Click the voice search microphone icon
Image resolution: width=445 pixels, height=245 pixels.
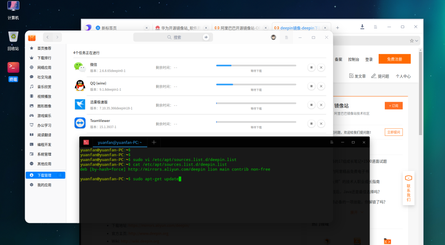(x=206, y=37)
